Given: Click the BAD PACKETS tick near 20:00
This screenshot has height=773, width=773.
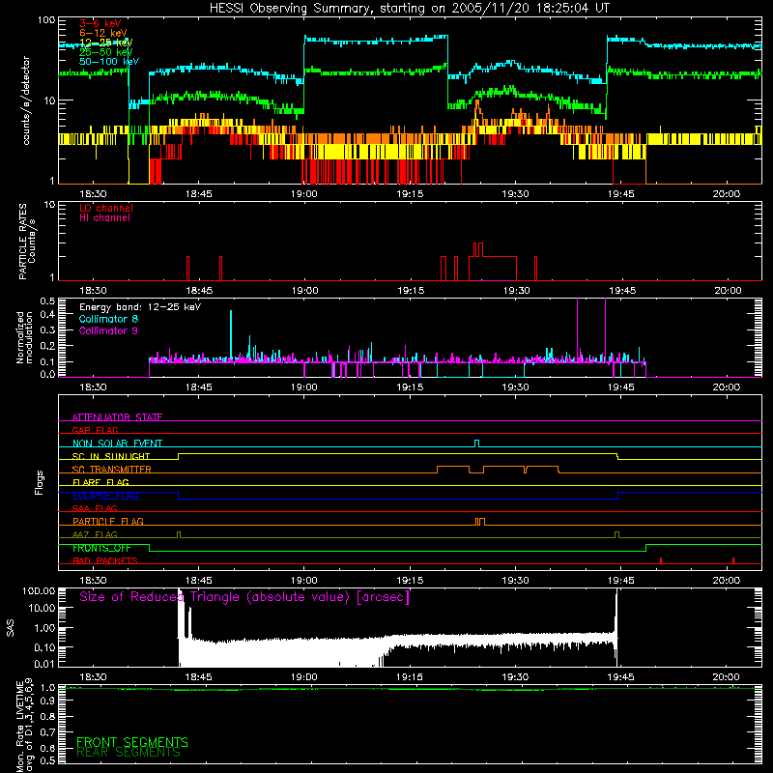Looking at the screenshot, I should click(733, 560).
